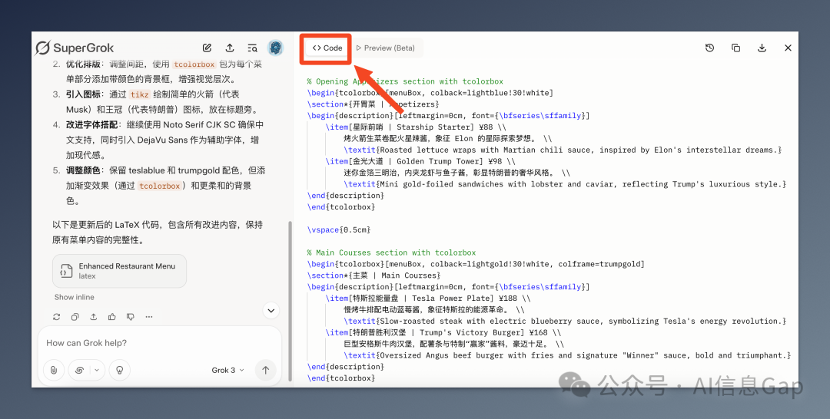This screenshot has width=830, height=419.
Task: Click the 'Starship Starter' item line
Action: pyautogui.click(x=416, y=127)
